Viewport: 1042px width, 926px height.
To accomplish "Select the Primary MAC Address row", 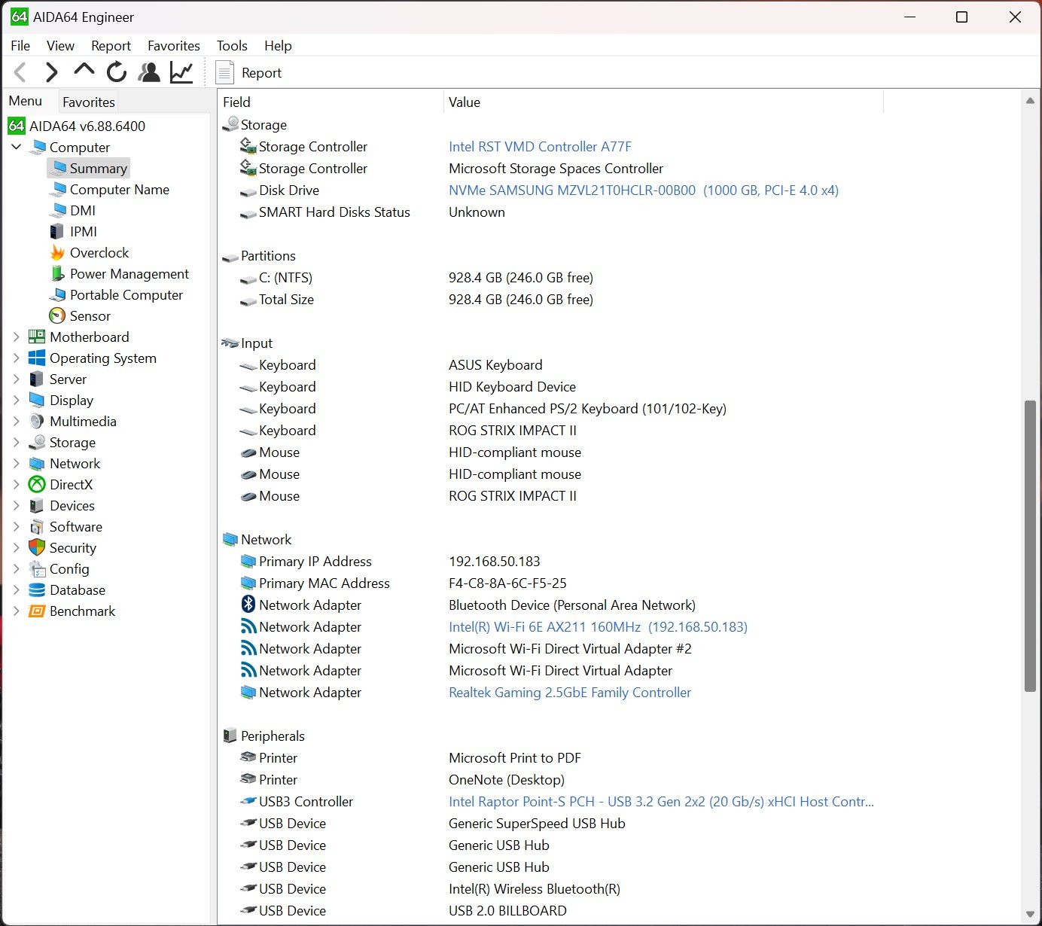I will click(x=550, y=583).
